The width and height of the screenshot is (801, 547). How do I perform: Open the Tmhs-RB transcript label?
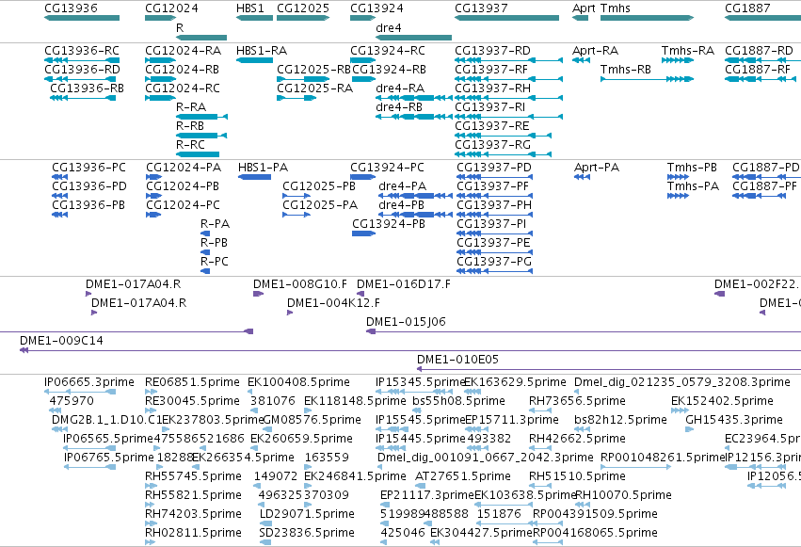[x=626, y=70]
